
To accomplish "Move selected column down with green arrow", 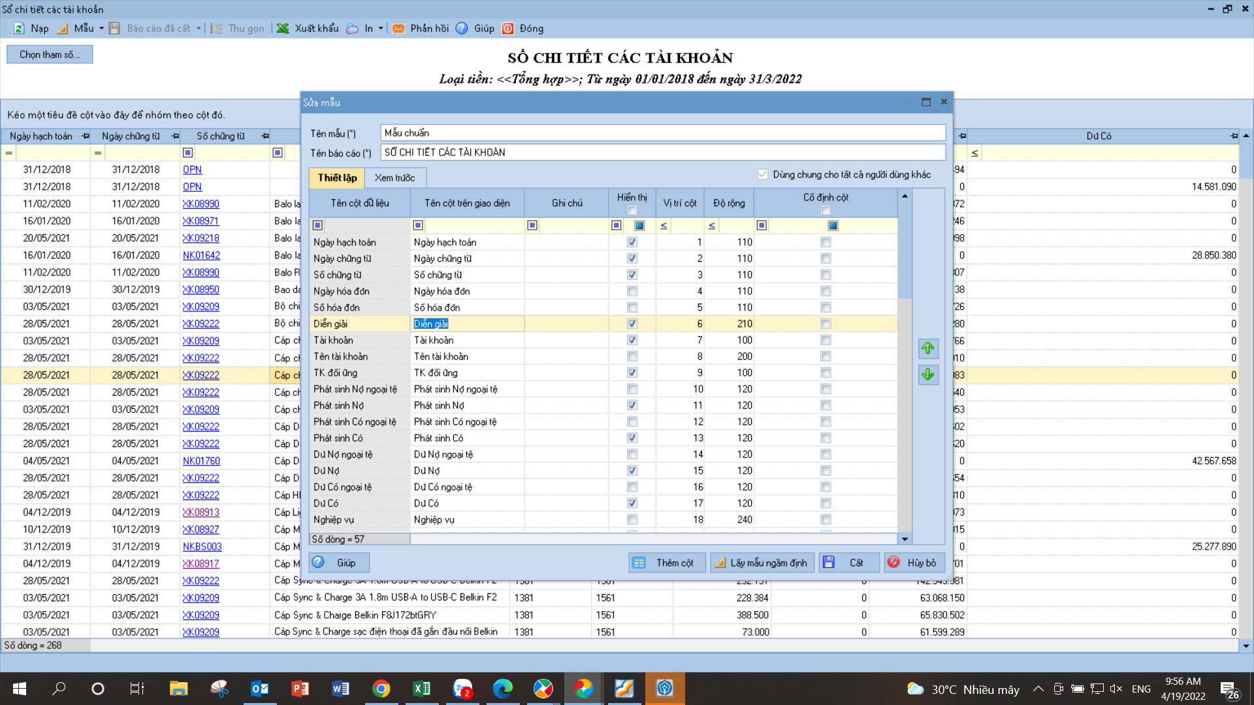I will pyautogui.click(x=928, y=375).
